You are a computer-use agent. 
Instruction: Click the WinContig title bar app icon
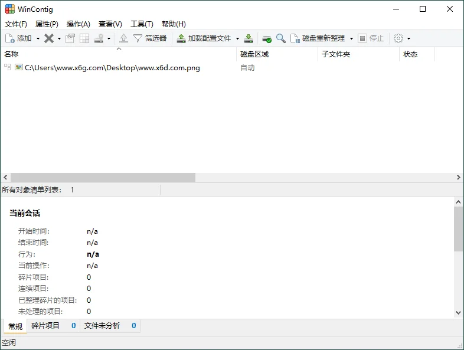[x=10, y=9]
